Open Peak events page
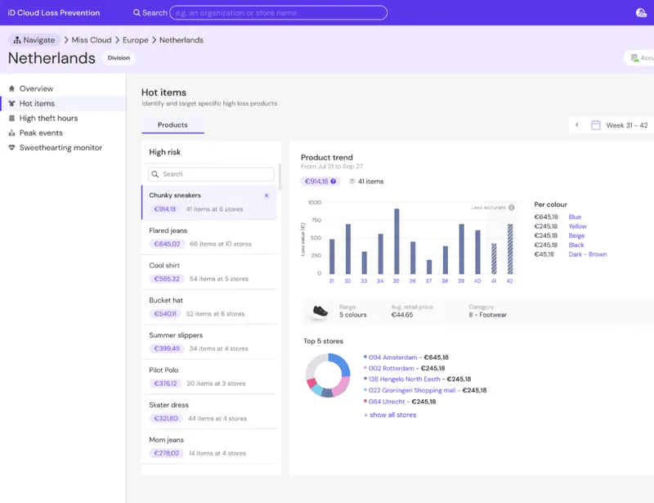The image size is (654, 503). pos(63,132)
